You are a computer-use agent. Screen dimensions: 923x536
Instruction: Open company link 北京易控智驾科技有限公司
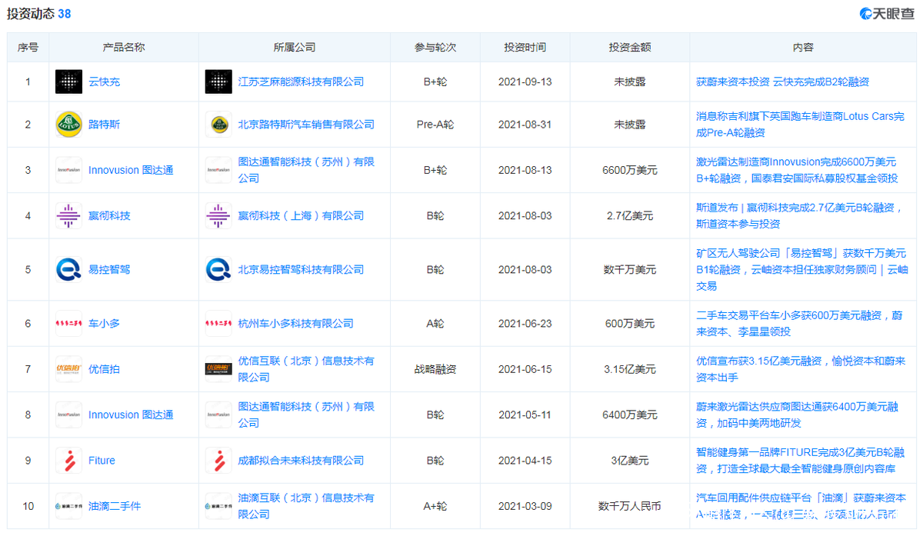pyautogui.click(x=301, y=270)
